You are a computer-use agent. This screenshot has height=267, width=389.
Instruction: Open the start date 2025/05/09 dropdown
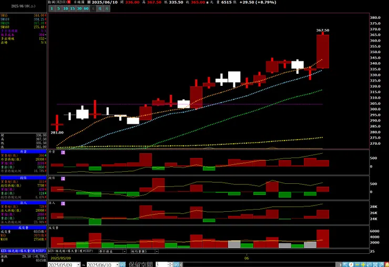point(78,265)
